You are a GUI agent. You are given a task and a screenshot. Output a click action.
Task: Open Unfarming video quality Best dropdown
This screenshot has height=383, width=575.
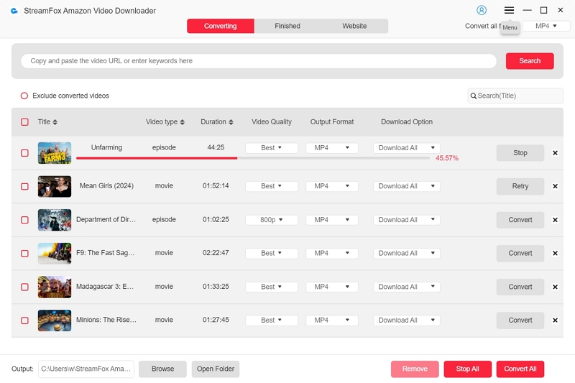tap(272, 148)
